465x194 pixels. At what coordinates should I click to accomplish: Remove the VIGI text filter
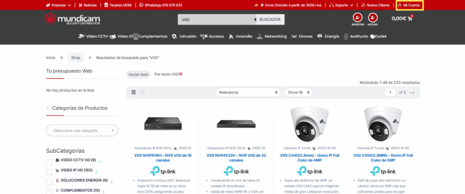coord(181,74)
